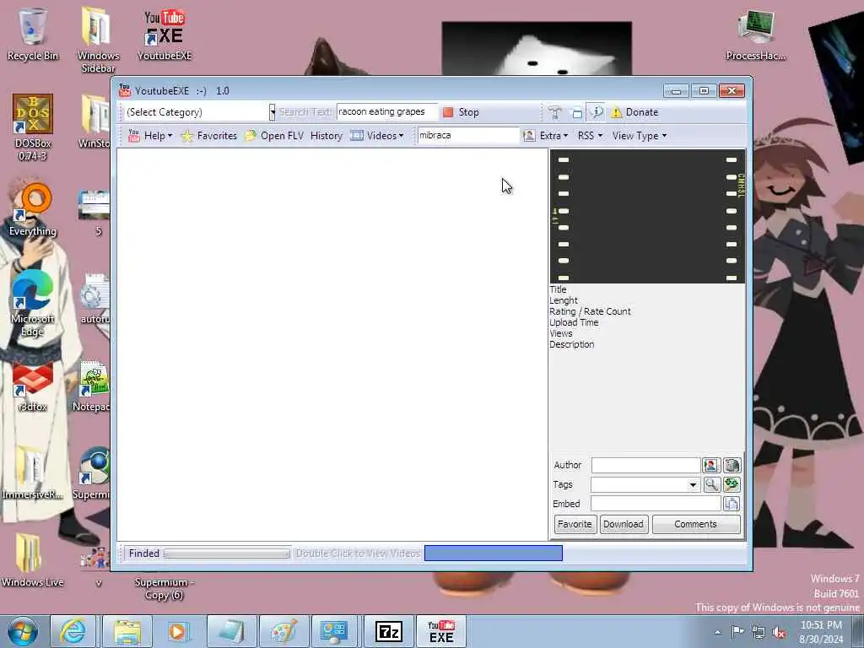Click the gray videos icon right of Author field
The height and width of the screenshot is (648, 864).
[732, 466]
